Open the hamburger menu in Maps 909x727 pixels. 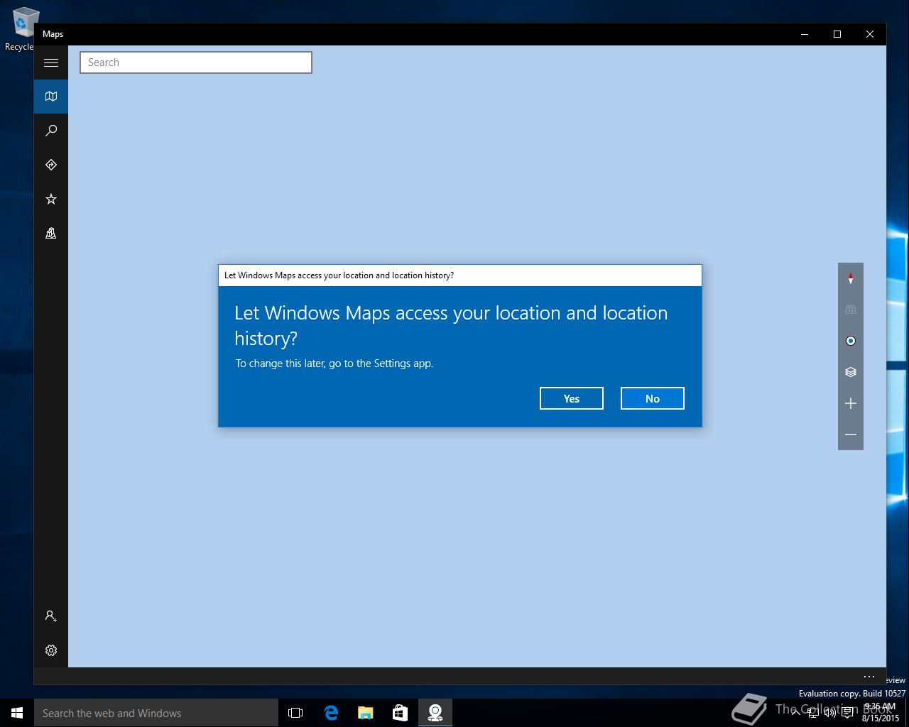coord(51,62)
